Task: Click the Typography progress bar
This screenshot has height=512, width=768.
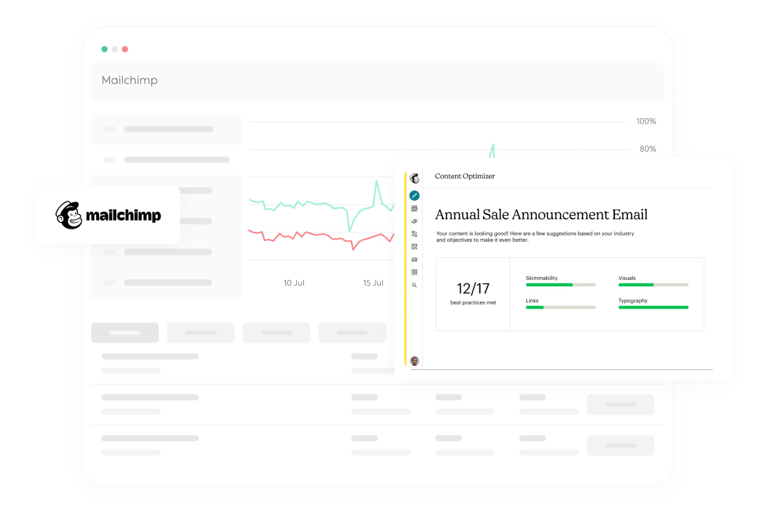Action: tap(653, 307)
